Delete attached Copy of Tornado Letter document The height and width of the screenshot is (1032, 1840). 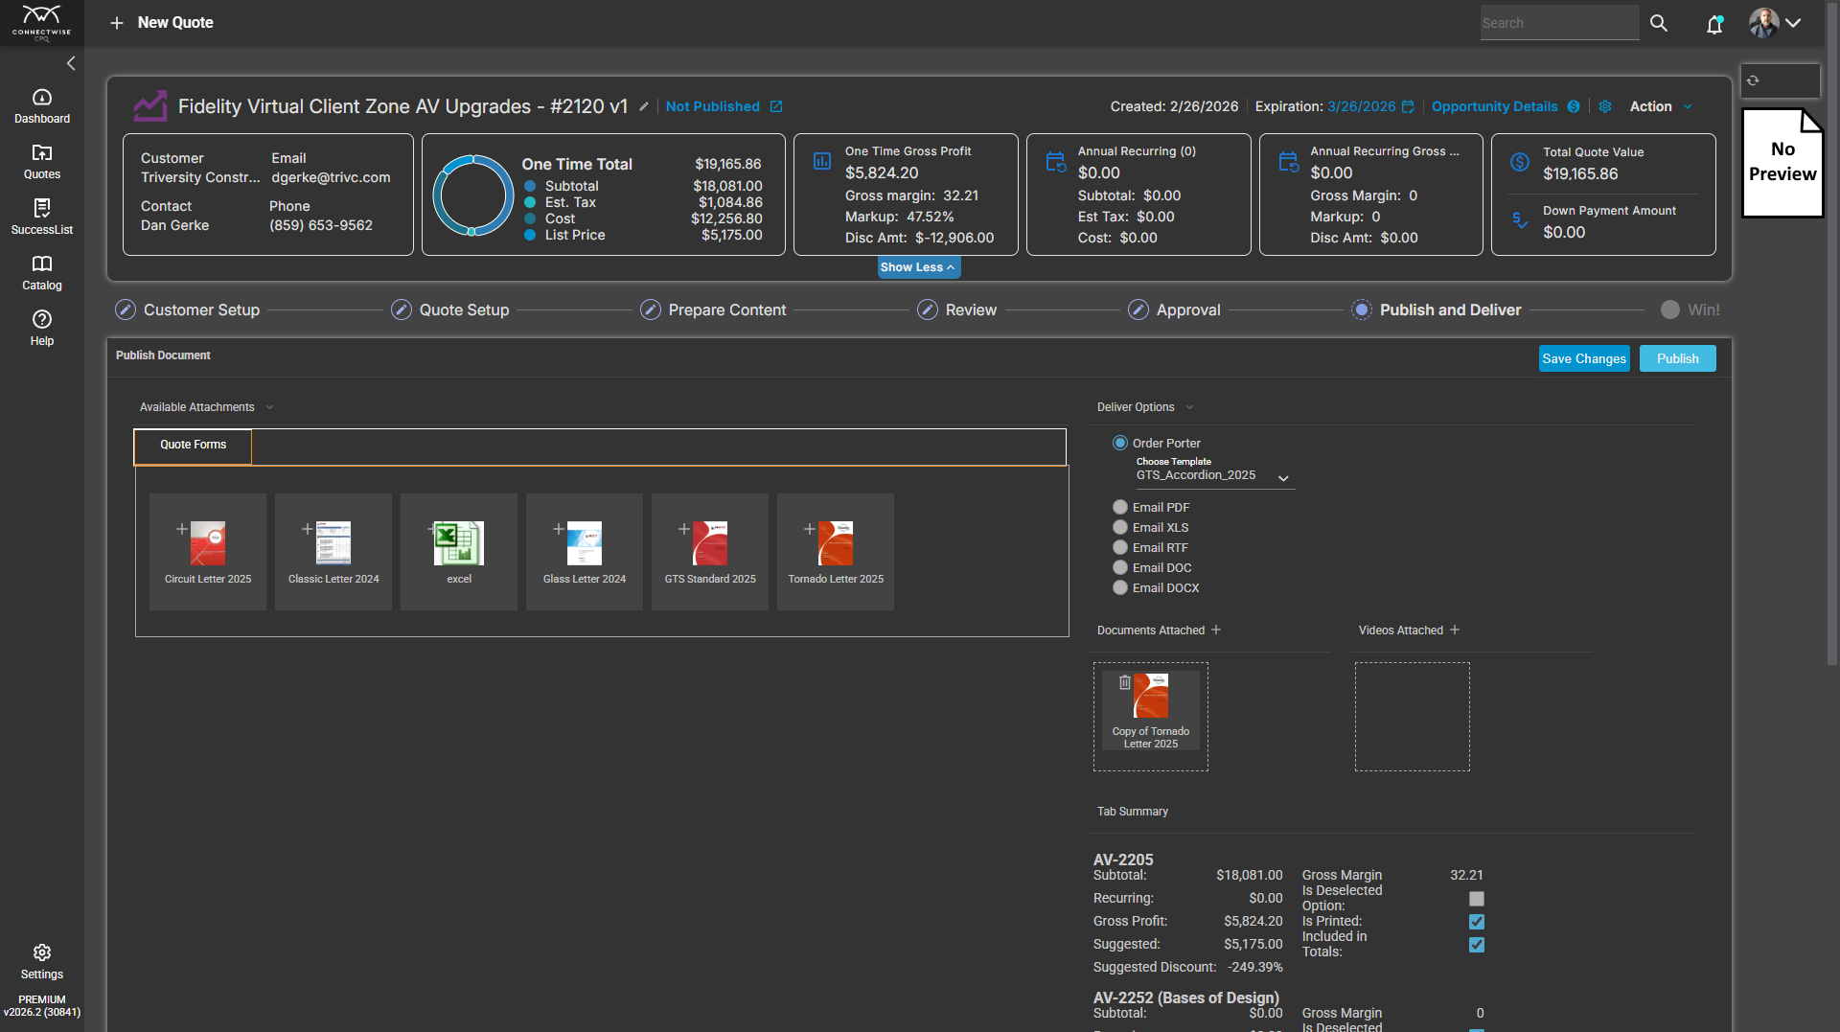tap(1125, 682)
